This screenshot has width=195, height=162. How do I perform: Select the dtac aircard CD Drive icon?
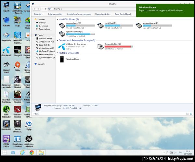pyautogui.click(x=62, y=47)
